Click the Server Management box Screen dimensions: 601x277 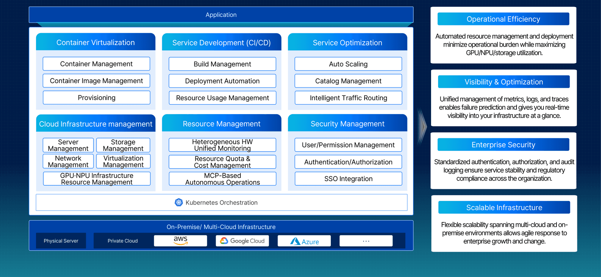68,145
